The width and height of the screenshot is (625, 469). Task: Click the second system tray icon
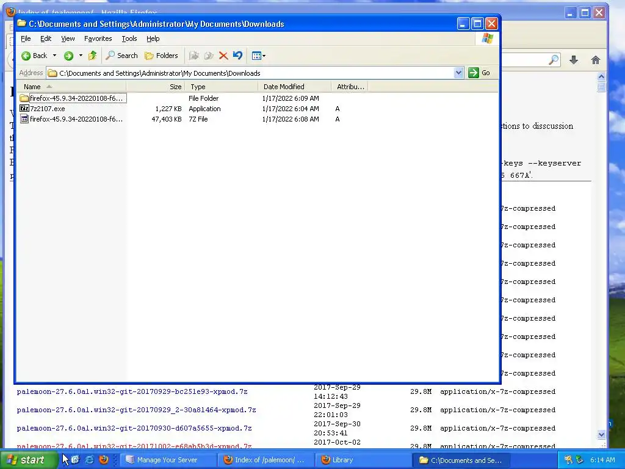tap(579, 460)
